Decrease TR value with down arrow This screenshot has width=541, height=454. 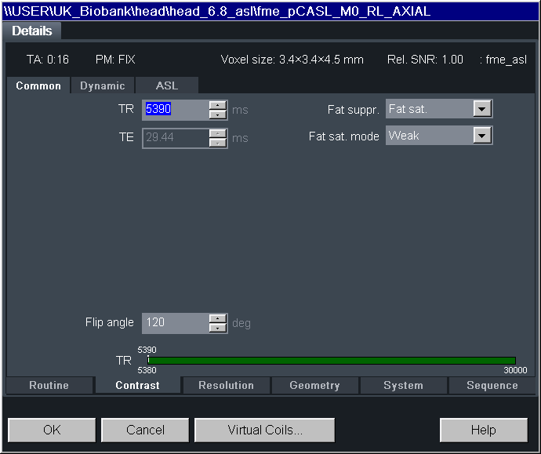[x=217, y=114]
